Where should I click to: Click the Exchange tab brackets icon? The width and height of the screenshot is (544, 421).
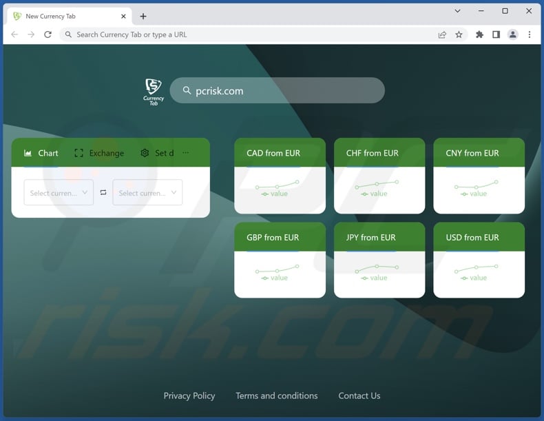[79, 153]
